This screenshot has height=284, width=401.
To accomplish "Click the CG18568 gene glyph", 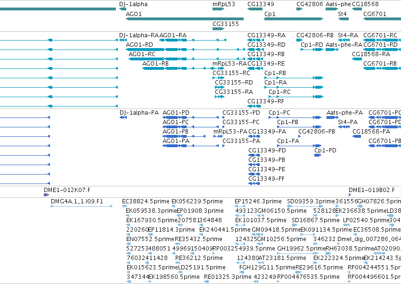I will pos(357,9).
